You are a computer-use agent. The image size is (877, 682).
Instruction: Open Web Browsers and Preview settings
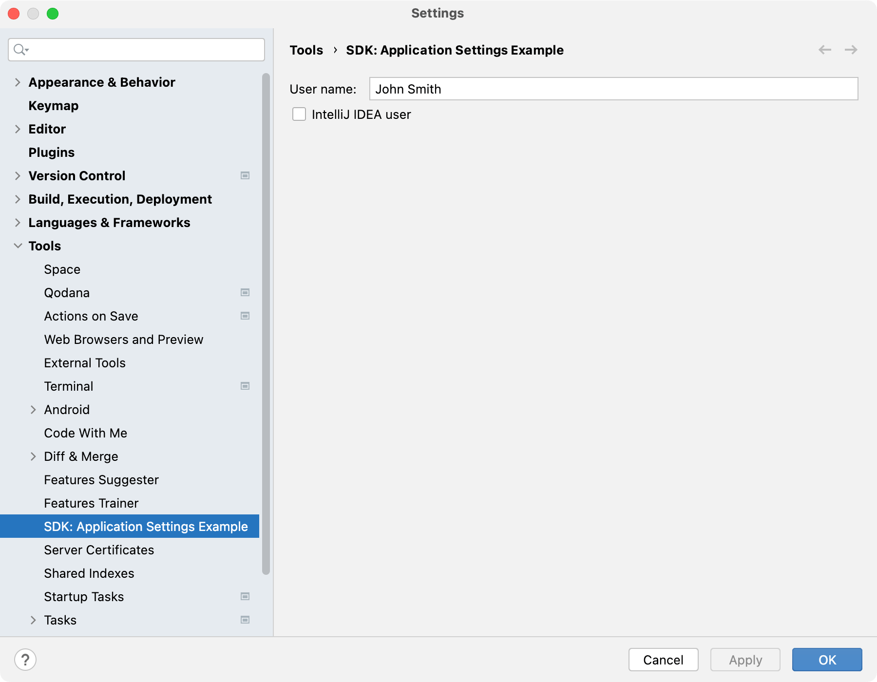124,340
